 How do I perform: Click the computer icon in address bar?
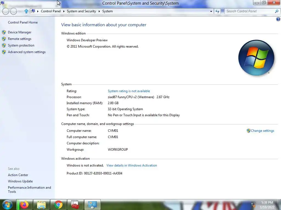(33, 11)
